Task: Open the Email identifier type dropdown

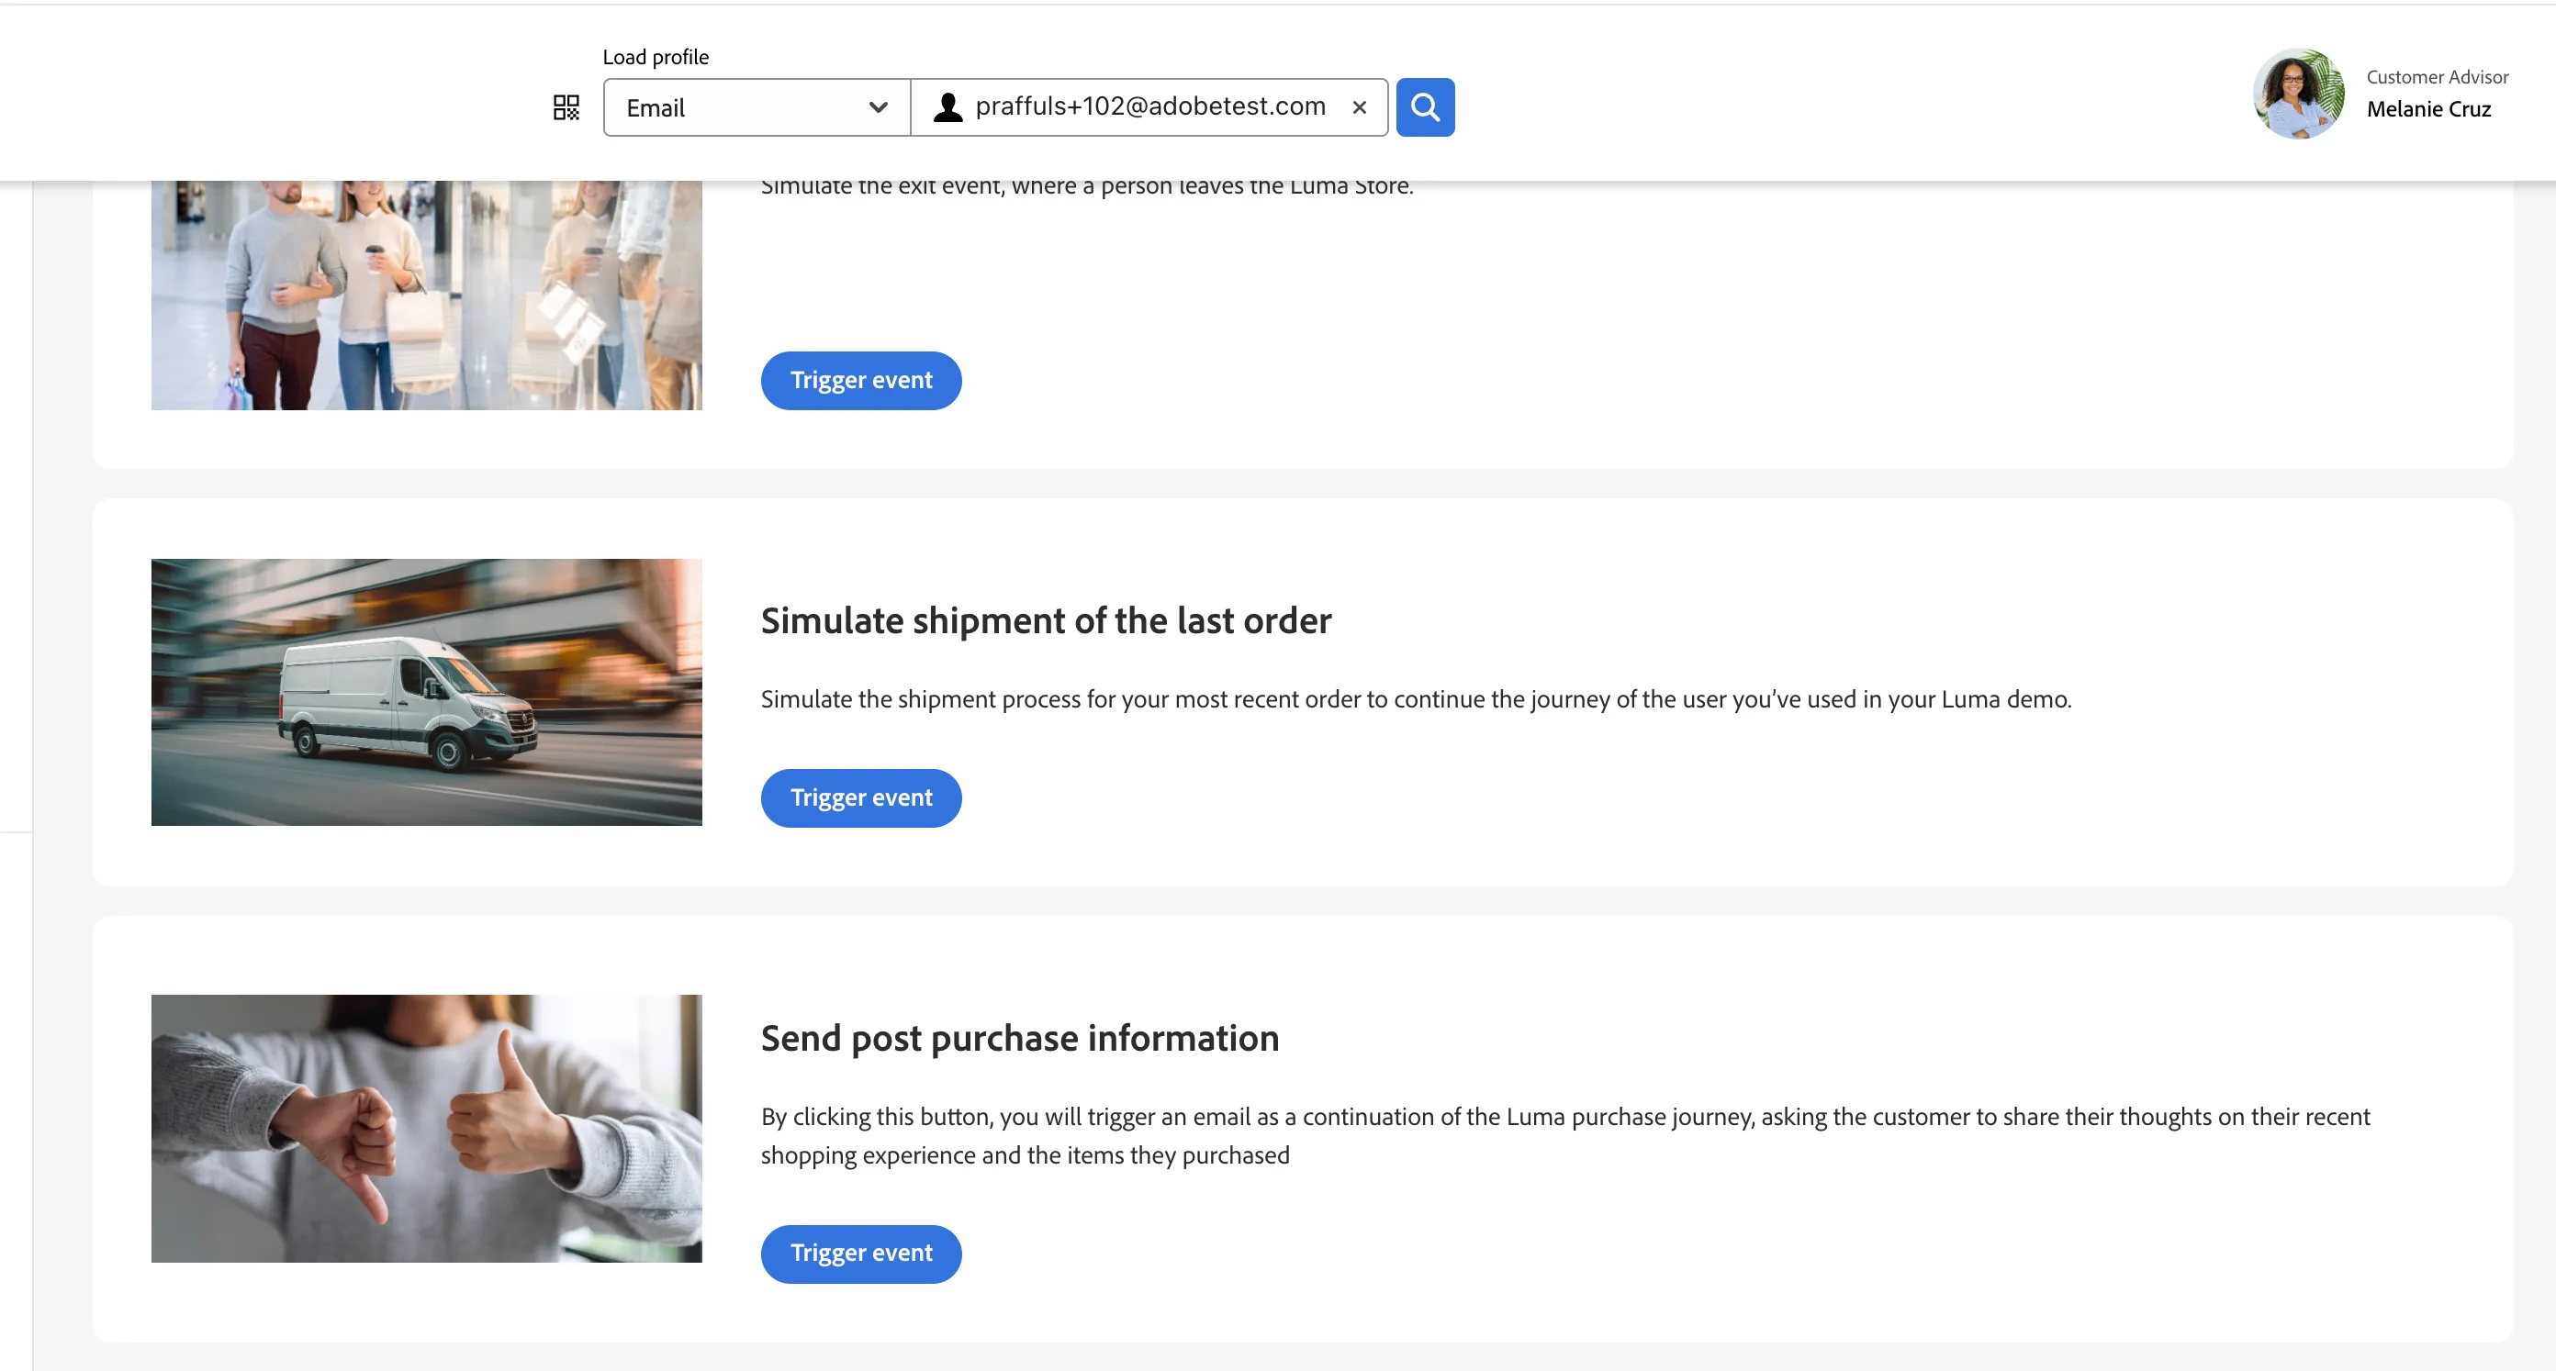Action: click(x=757, y=107)
